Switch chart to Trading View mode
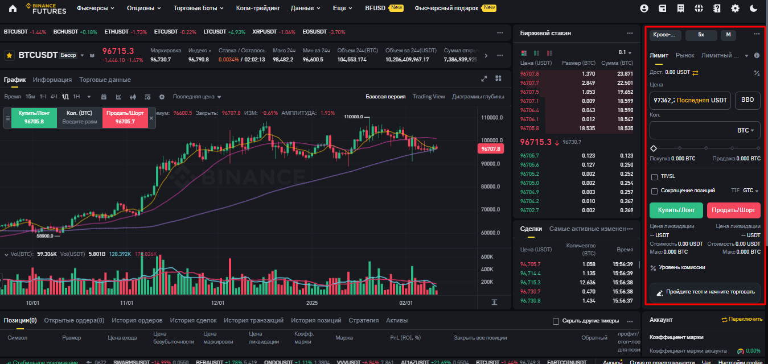 [429, 97]
